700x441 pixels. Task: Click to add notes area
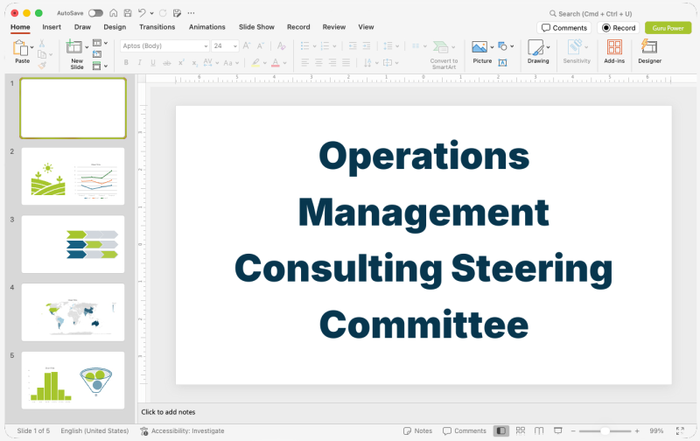click(168, 412)
